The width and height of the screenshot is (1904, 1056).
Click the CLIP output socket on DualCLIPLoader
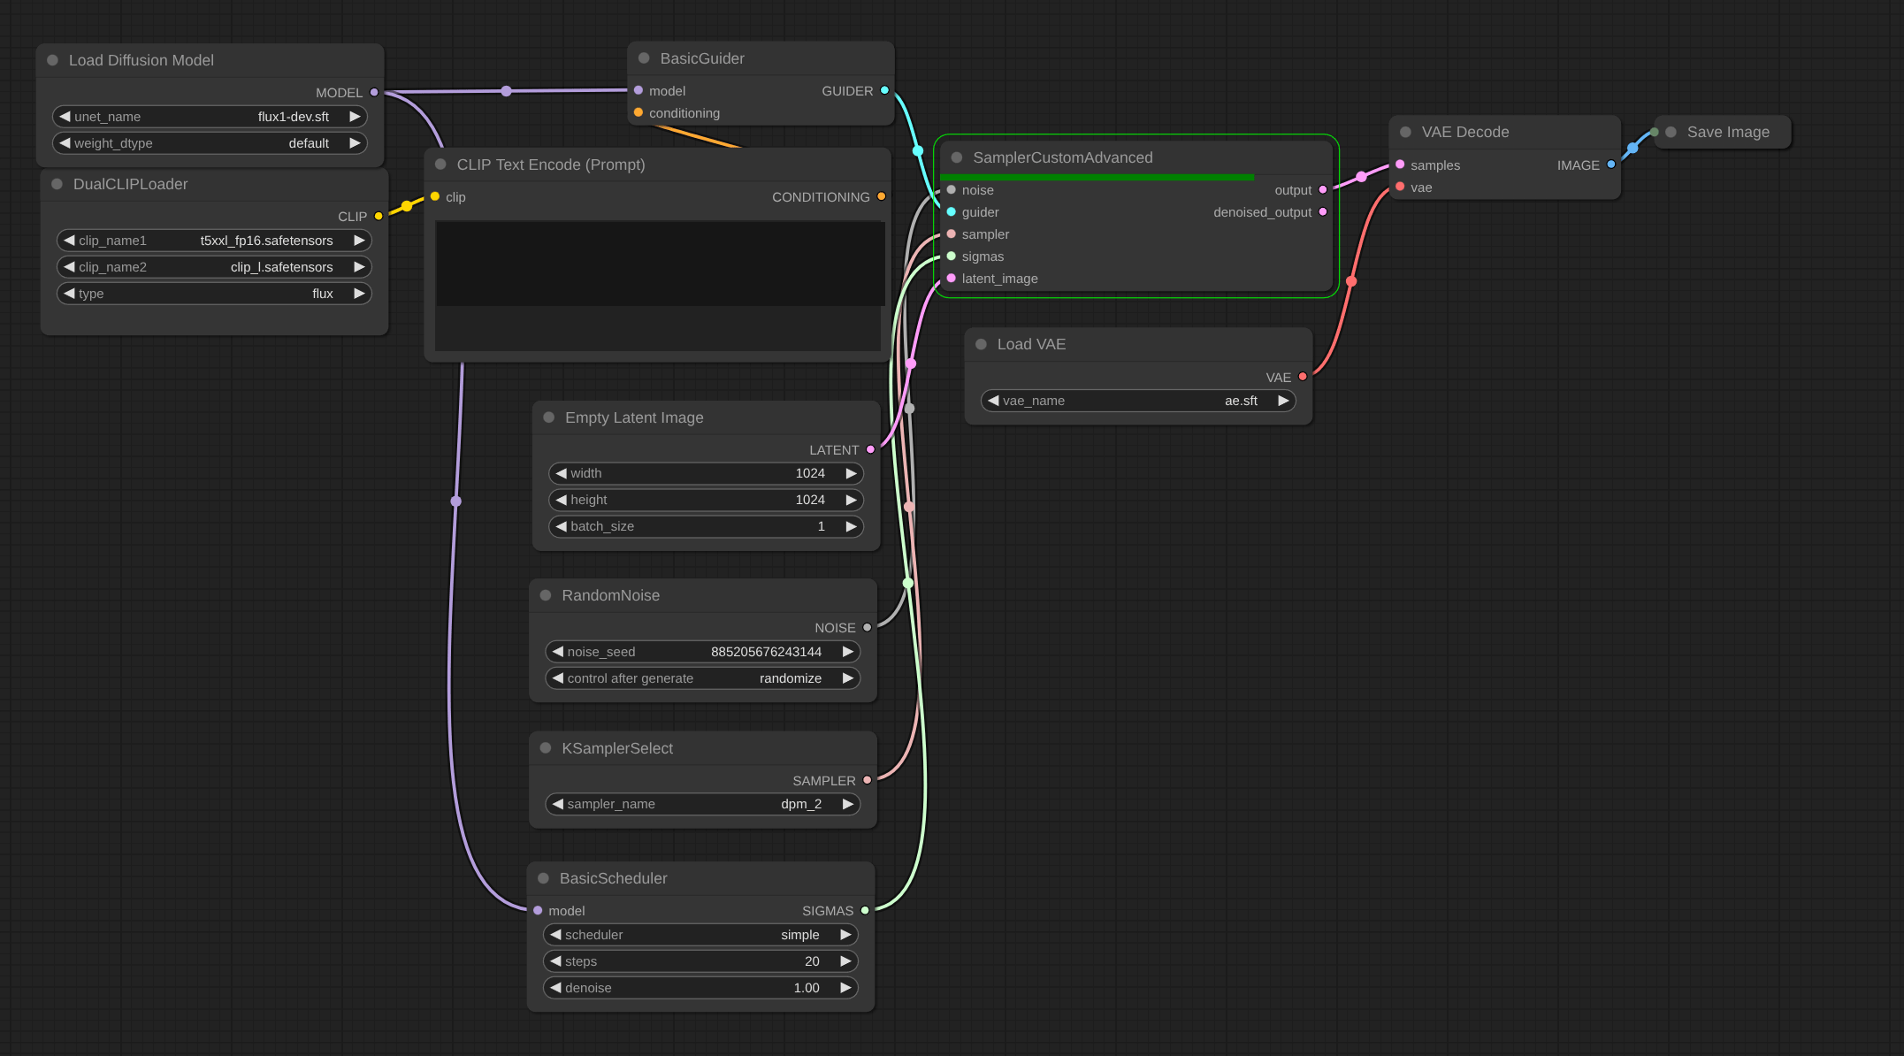point(379,216)
